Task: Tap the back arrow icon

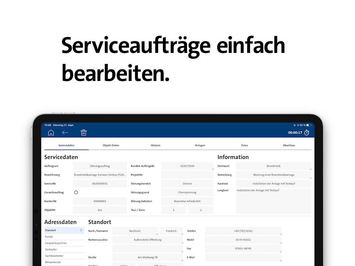Action: coord(65,133)
